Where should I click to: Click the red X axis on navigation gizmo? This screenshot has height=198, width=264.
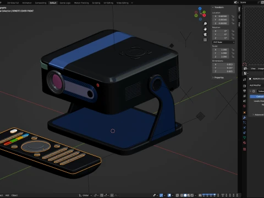tap(204, 15)
